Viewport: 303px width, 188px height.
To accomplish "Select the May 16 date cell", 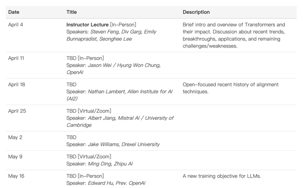I will pyautogui.click(x=16, y=176).
